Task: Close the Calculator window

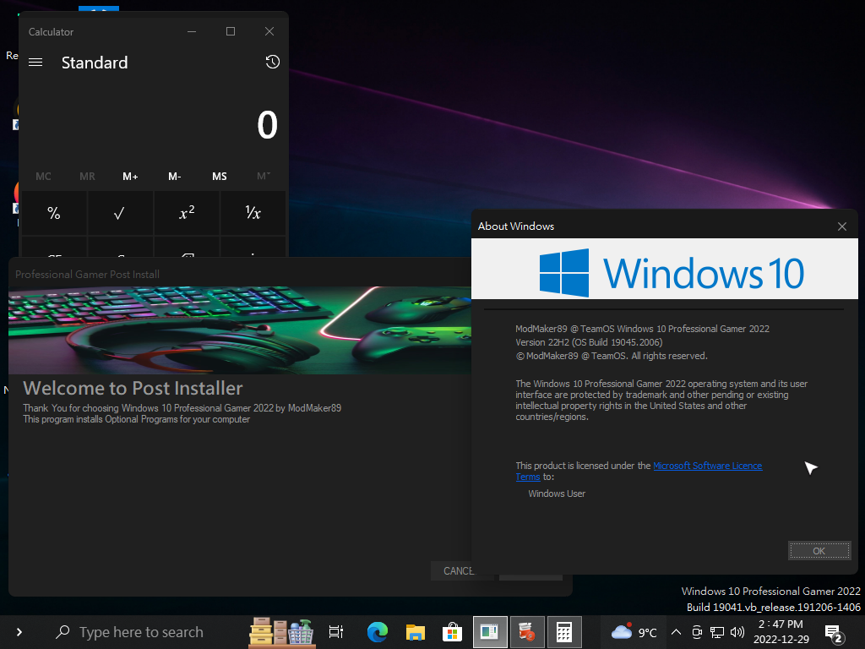Action: pos(269,31)
